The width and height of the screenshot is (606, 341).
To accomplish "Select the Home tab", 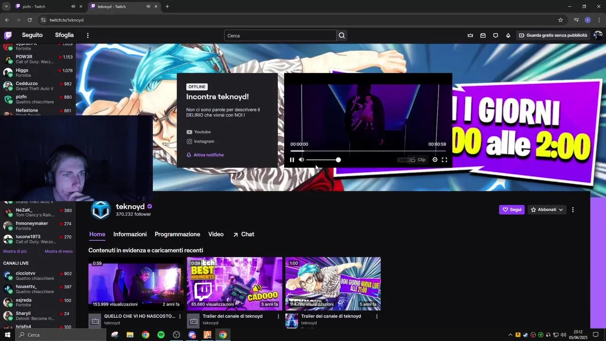I will point(97,234).
